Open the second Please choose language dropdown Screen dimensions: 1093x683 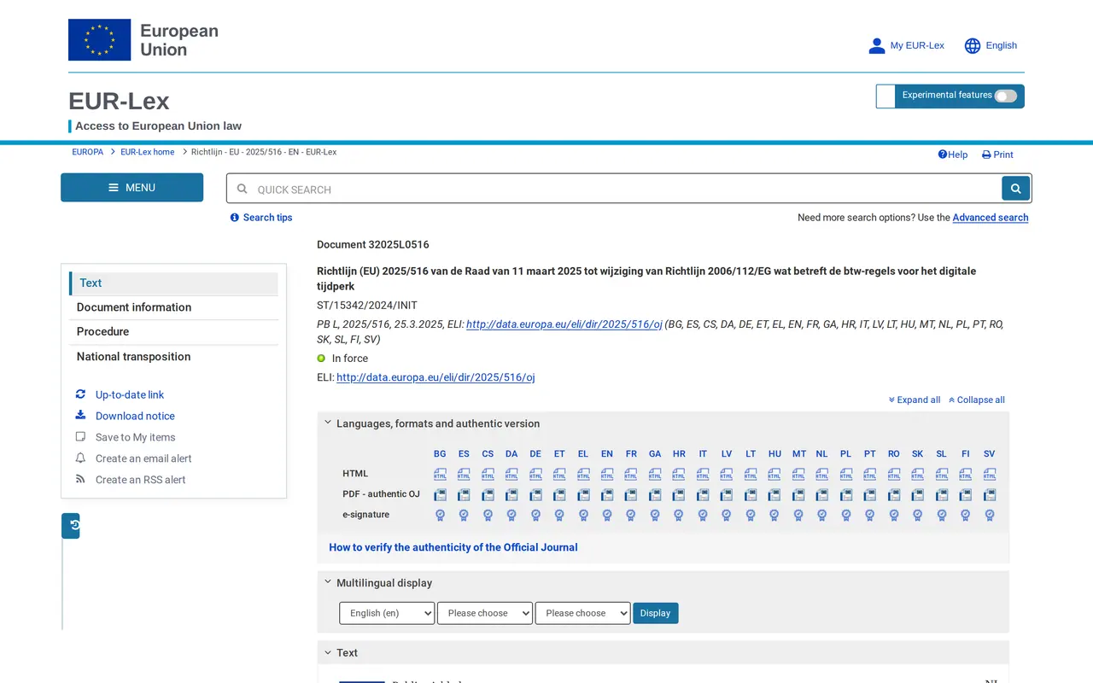pos(485,613)
